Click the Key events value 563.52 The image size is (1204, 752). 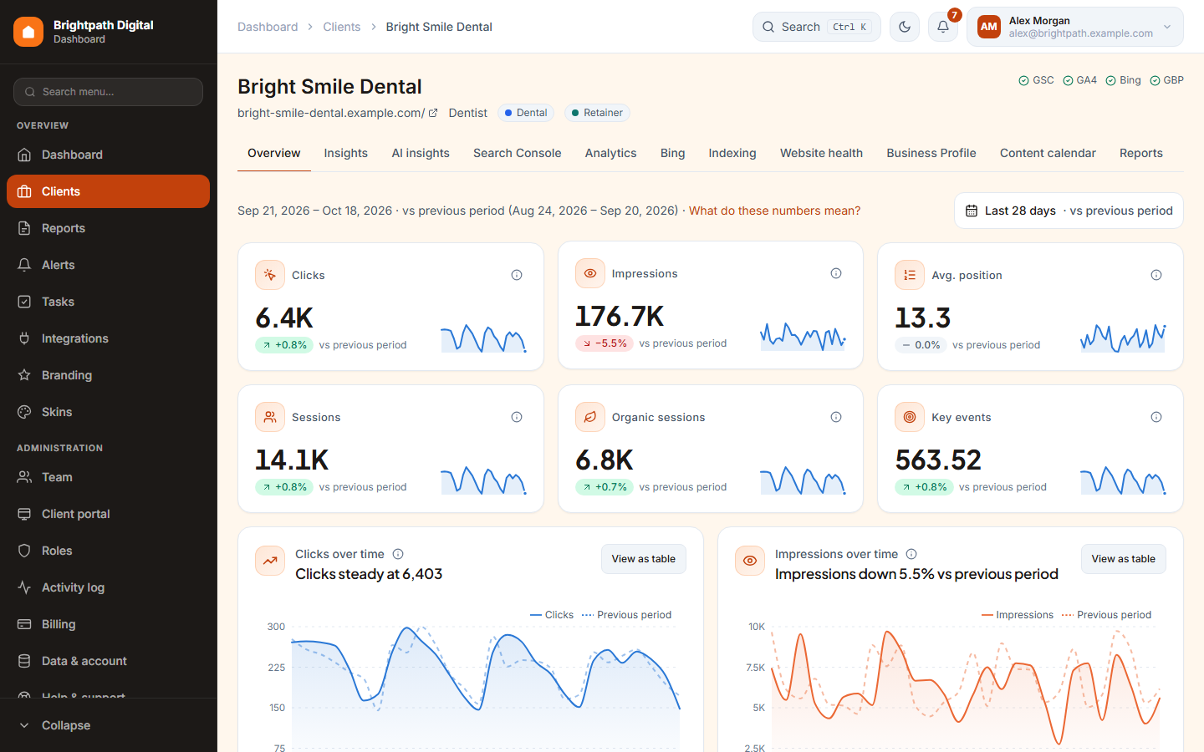(x=938, y=460)
